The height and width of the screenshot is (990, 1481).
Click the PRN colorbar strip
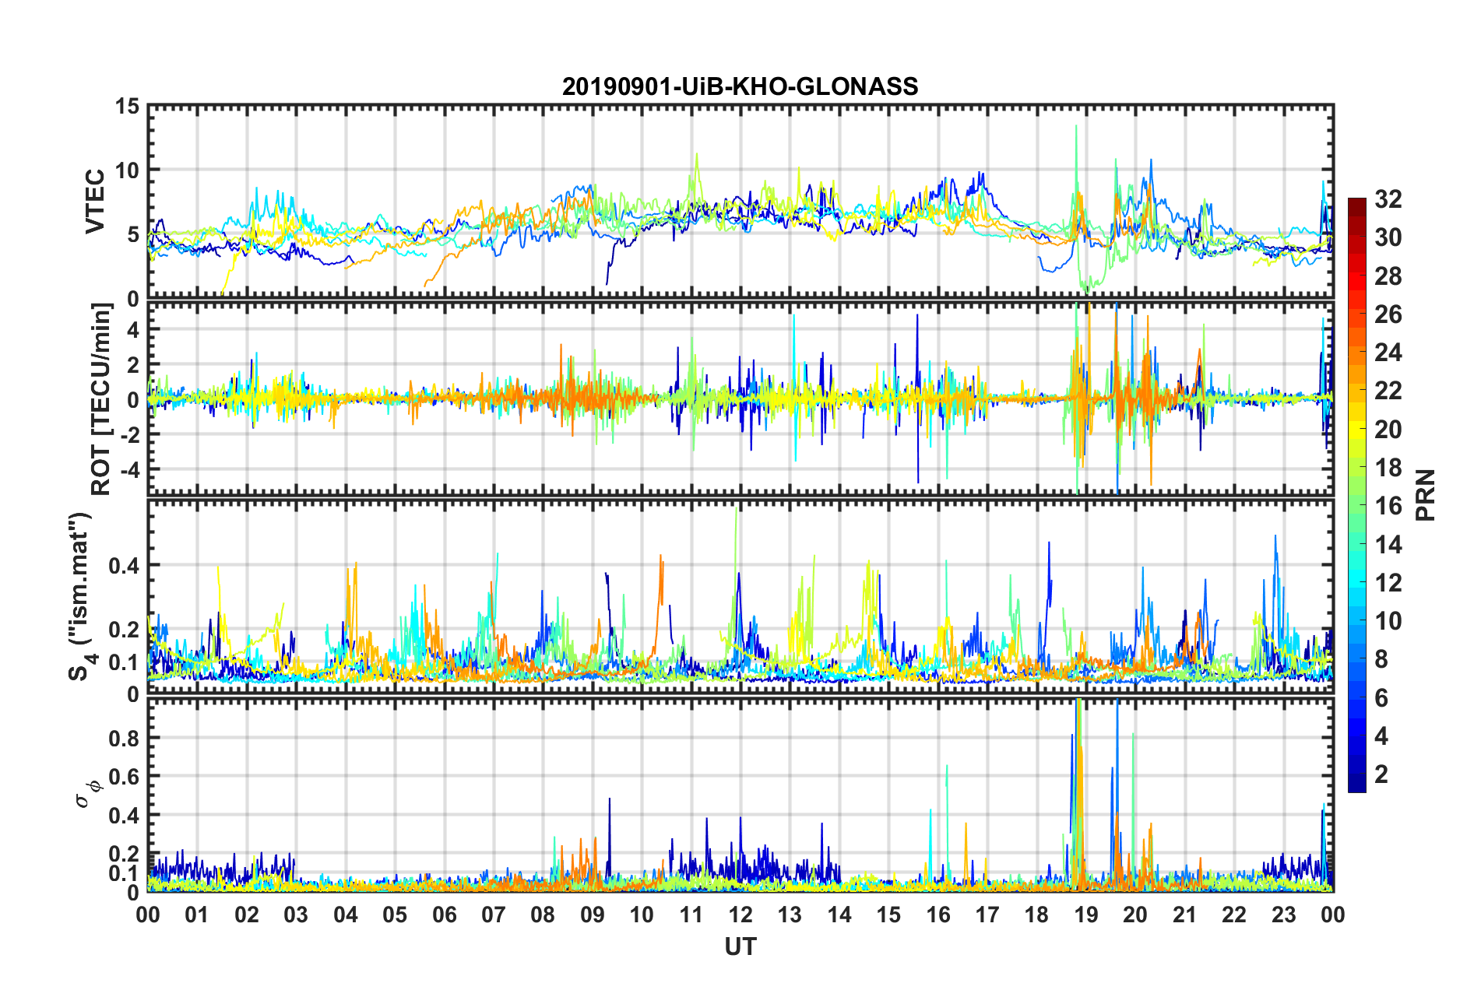coord(1356,495)
